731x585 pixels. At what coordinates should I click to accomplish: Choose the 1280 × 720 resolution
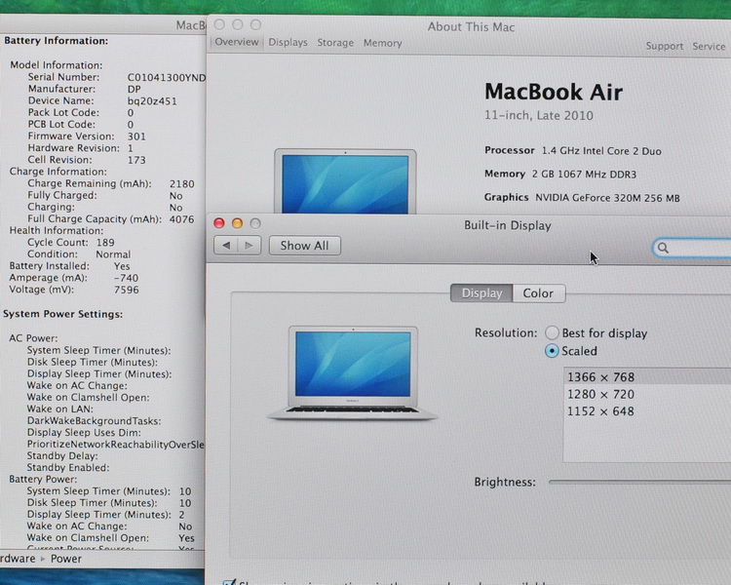coord(647,394)
